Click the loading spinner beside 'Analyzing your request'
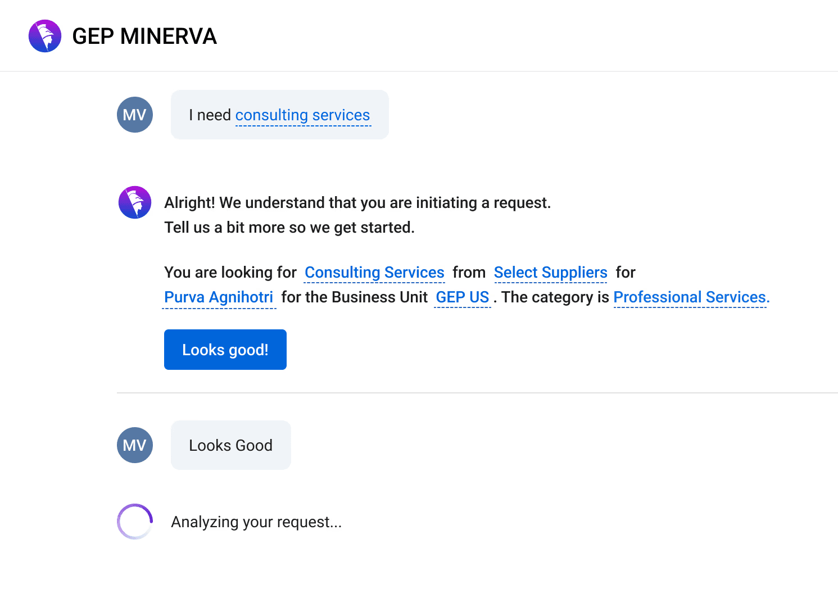Screen dimensions: 838x616 [x=135, y=522]
